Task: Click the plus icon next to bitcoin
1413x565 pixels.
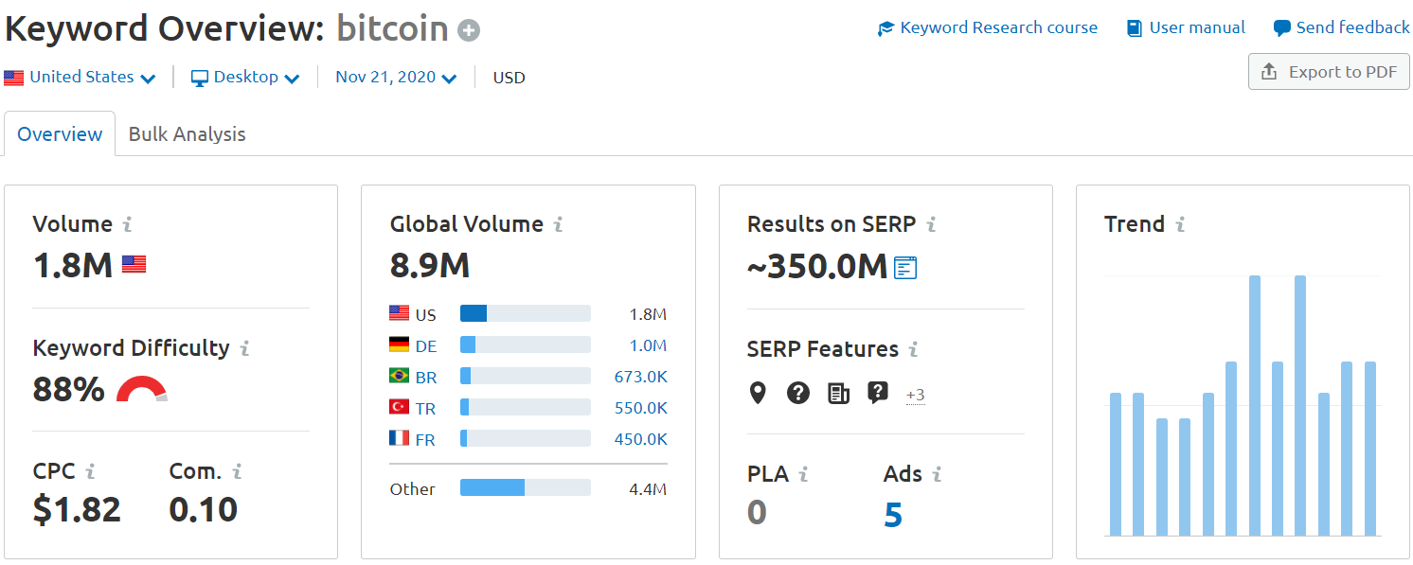Action: tap(469, 31)
